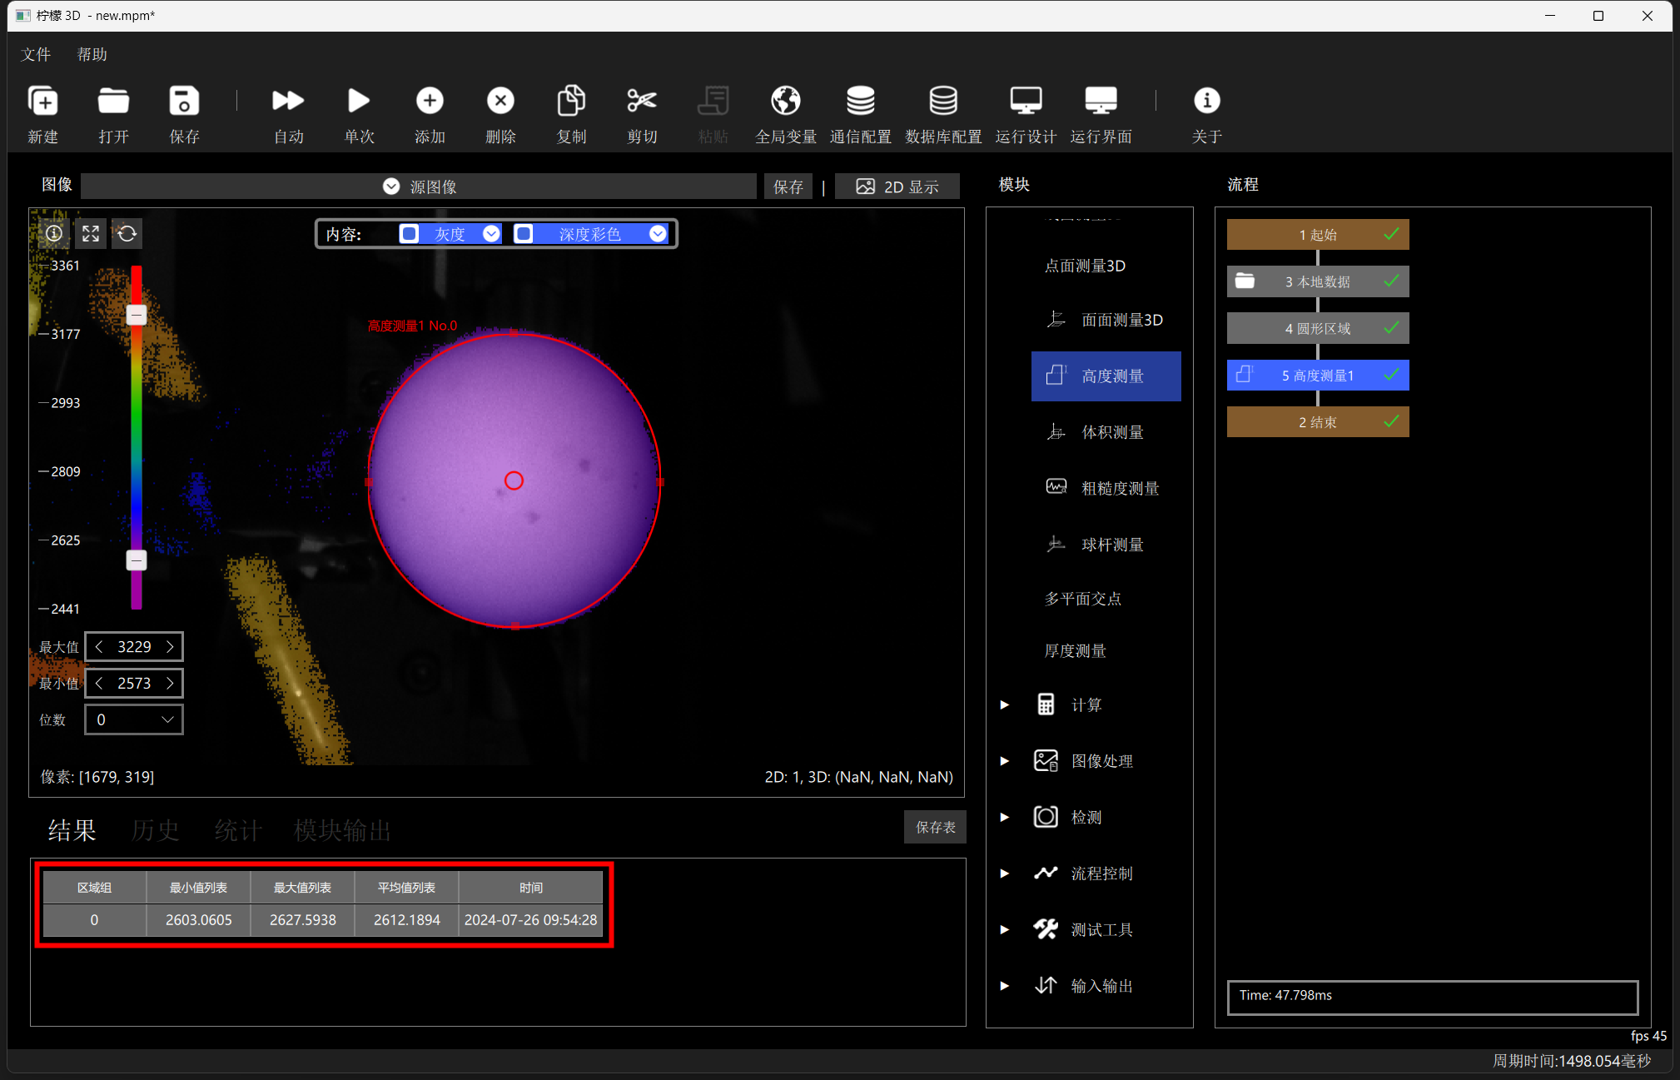This screenshot has width=1680, height=1080.
Task: Toggle the 灰度 checkbox
Action: click(x=409, y=234)
